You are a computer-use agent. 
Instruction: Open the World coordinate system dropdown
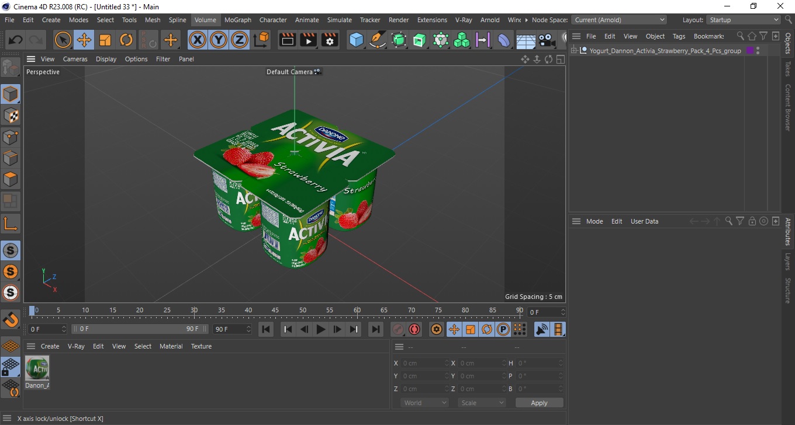425,403
